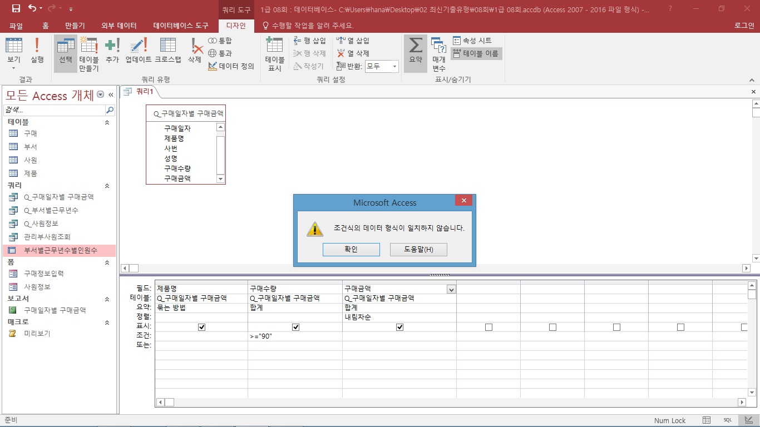Open Q_사원정보 query in navigation pane

[x=41, y=224]
